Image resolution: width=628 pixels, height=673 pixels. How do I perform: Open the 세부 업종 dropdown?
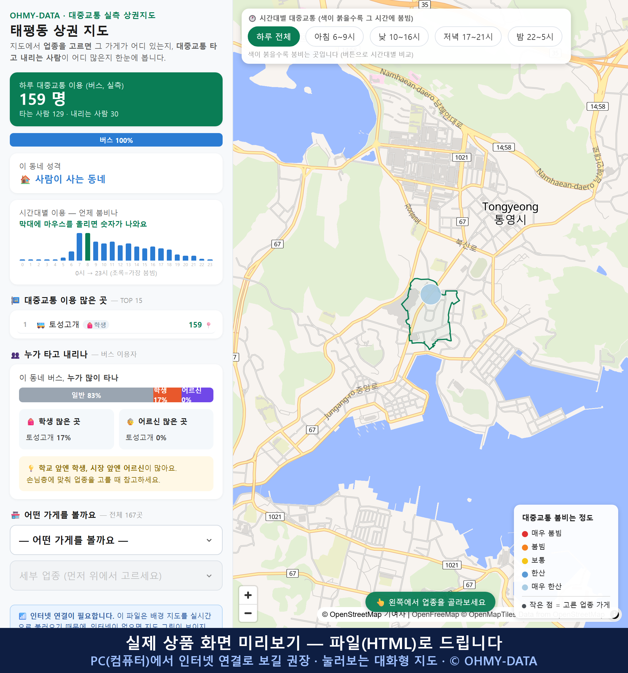[x=116, y=575]
